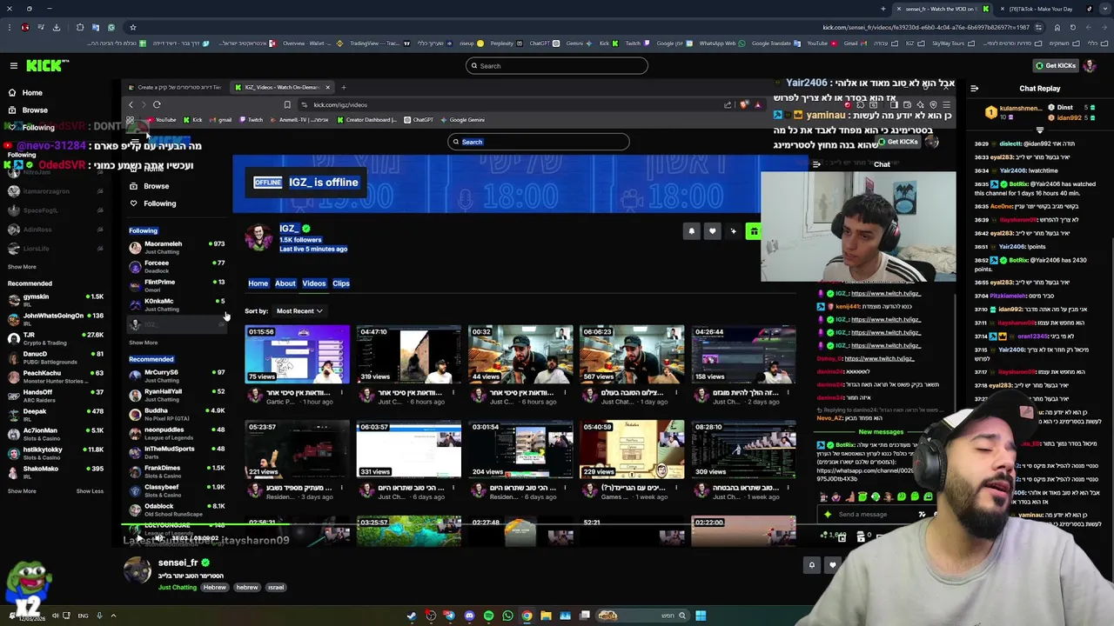Image resolution: width=1114 pixels, height=626 pixels.
Task: Expand the chat leaderboard arrow
Action: [1038, 129]
